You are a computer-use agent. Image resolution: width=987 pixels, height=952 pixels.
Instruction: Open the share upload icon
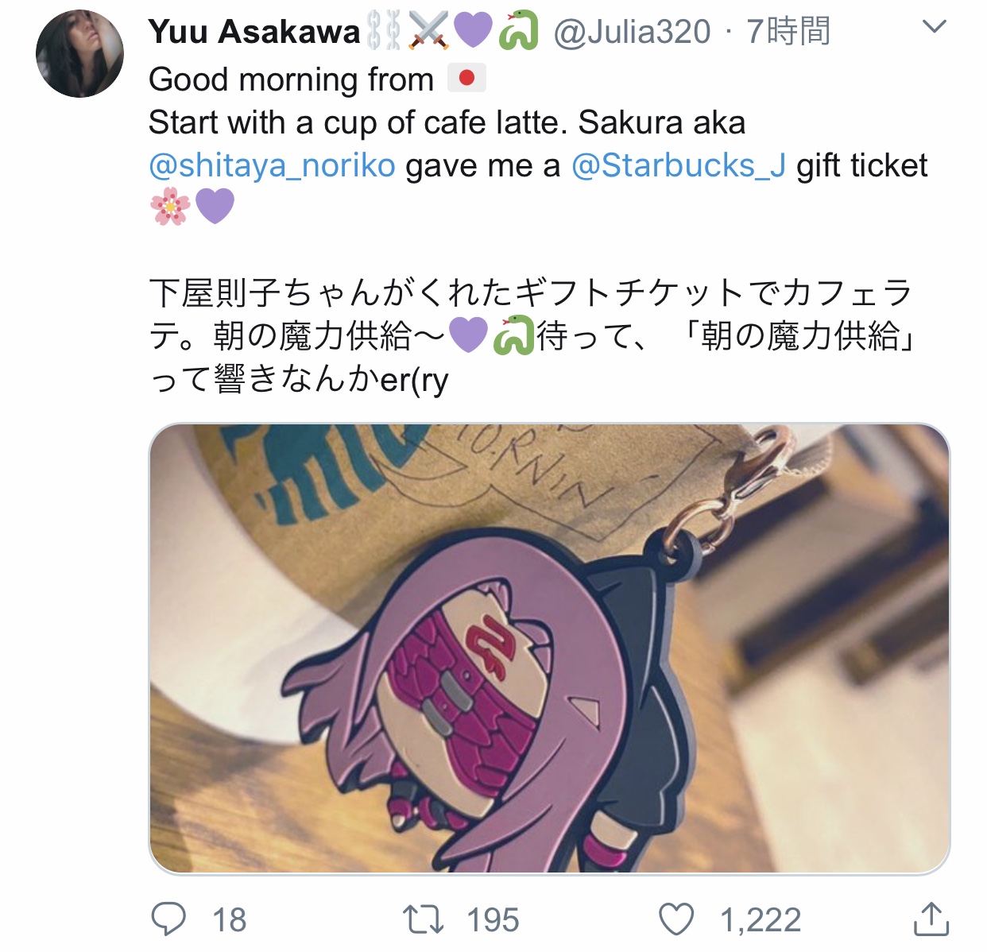[931, 919]
